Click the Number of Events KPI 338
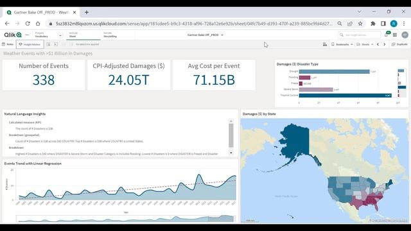 [44, 75]
